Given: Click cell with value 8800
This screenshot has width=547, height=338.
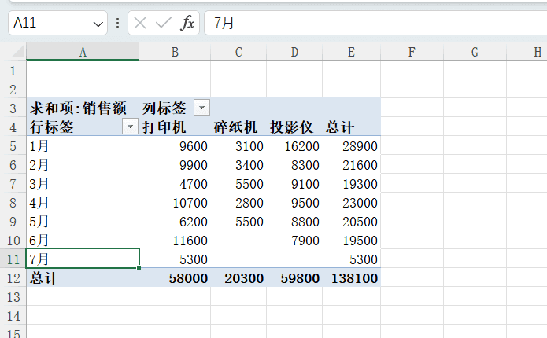Looking at the screenshot, I should tap(294, 221).
